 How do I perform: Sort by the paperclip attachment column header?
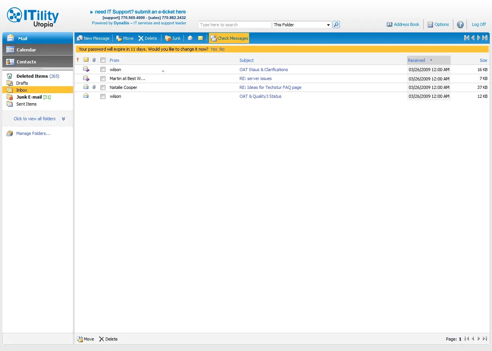(94, 60)
